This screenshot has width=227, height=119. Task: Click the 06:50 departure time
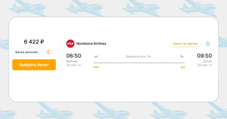[74, 56]
